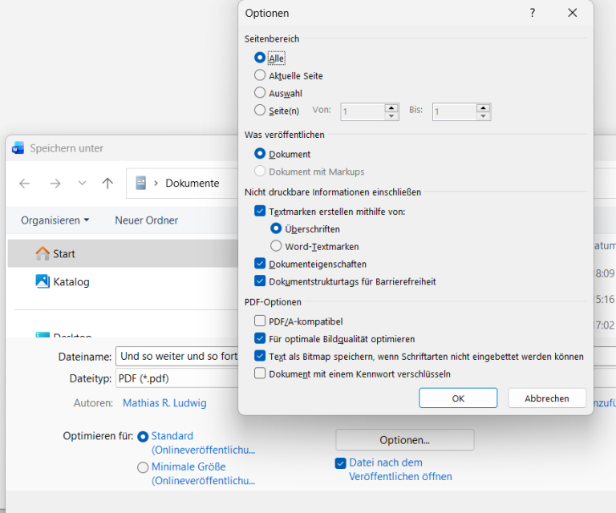
Task: Toggle Für optimale Bildqualität optimieren
Action: [260, 338]
